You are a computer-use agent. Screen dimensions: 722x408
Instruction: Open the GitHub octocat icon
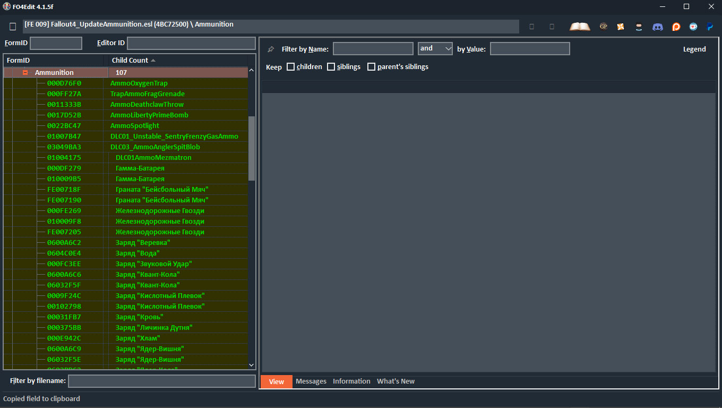pos(639,27)
